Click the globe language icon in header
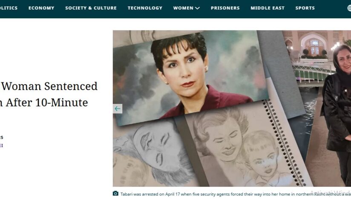This screenshot has width=351, height=199. pos(349,8)
